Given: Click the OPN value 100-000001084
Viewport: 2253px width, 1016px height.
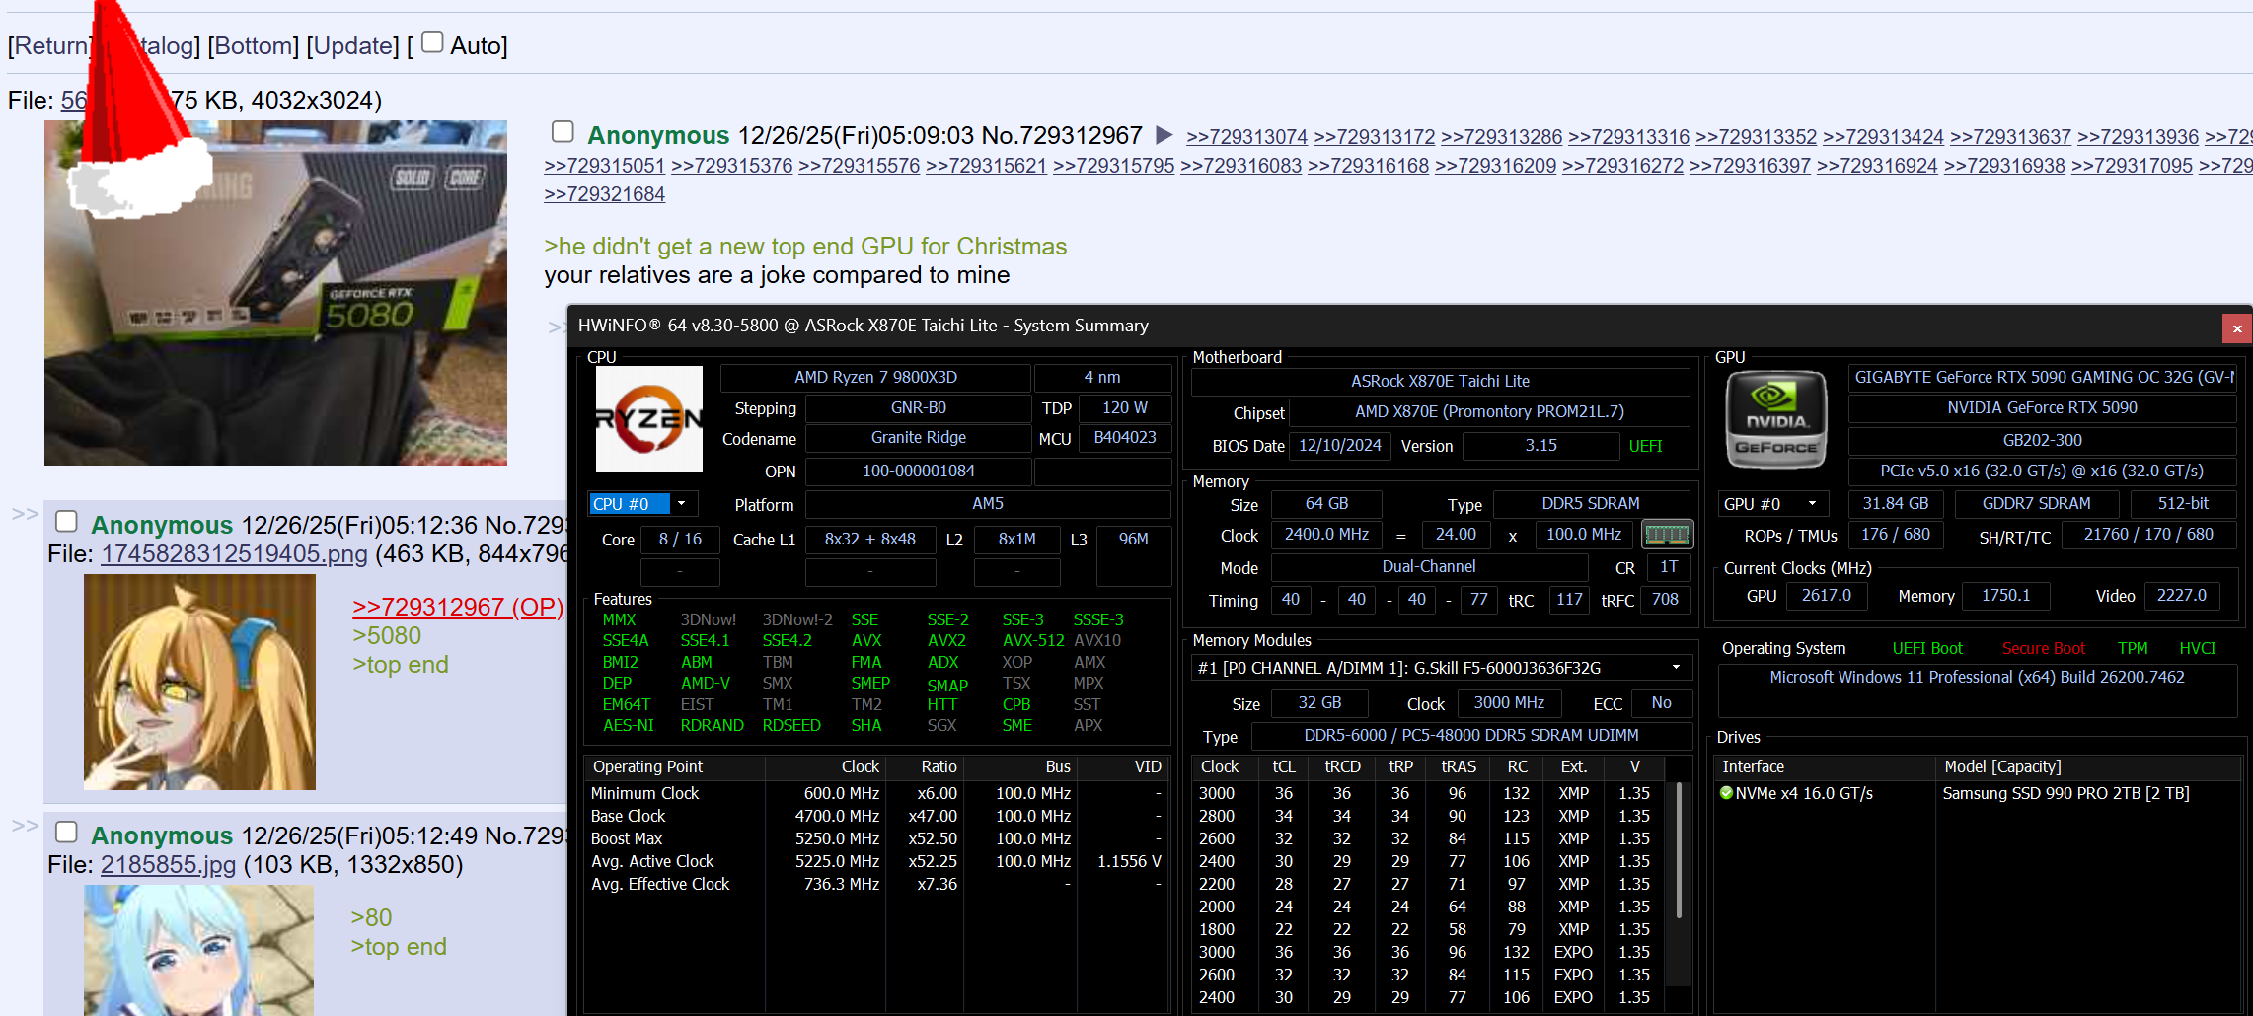Looking at the screenshot, I should [918, 472].
